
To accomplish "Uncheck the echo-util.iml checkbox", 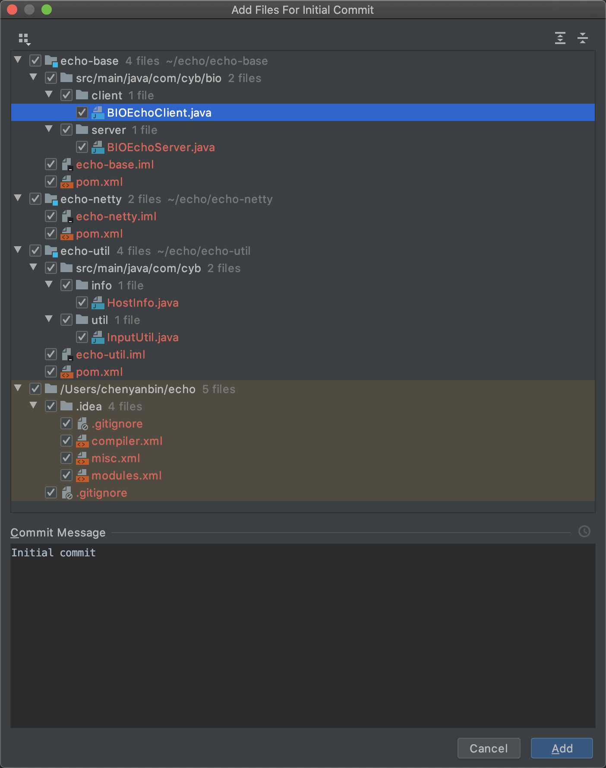I will [51, 354].
